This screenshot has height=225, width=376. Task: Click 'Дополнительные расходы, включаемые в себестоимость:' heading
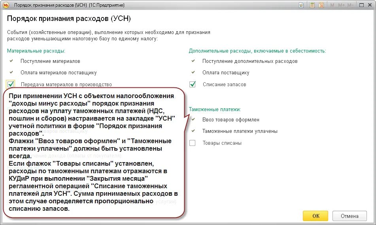click(x=257, y=51)
